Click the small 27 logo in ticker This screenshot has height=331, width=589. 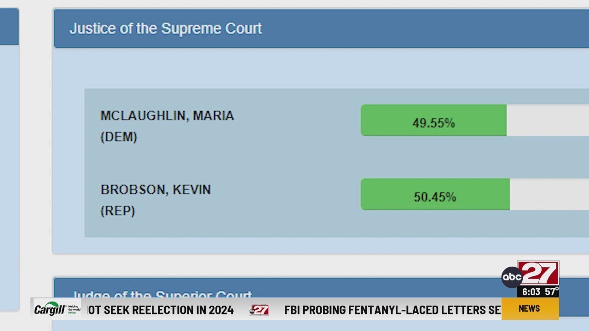[x=259, y=310]
